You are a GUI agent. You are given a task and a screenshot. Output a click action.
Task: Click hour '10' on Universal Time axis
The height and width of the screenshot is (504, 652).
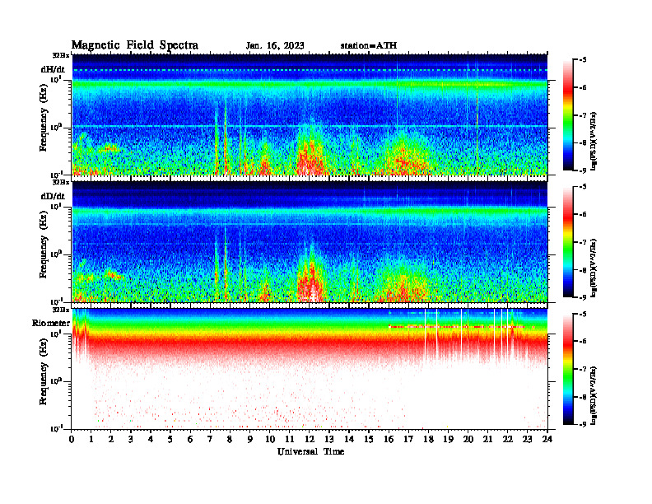coord(270,439)
